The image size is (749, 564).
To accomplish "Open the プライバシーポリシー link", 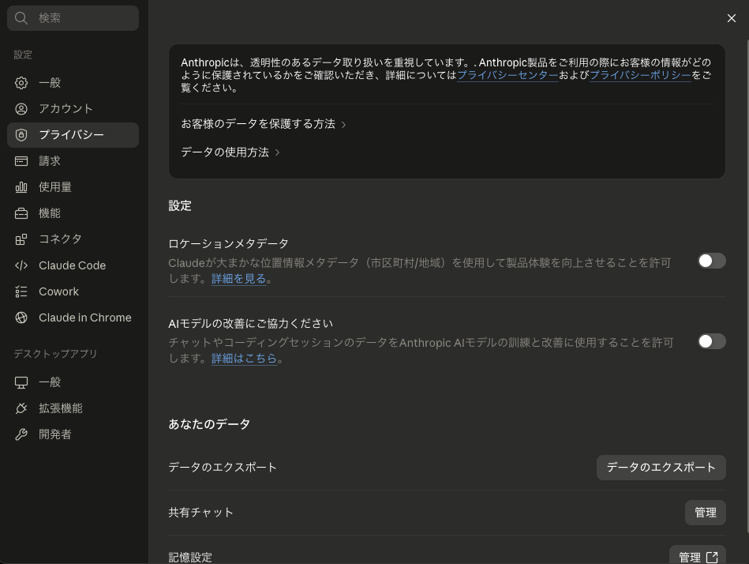I will (640, 75).
